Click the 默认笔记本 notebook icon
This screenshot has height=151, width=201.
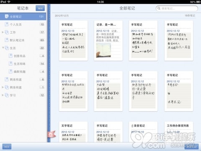pos(7,40)
